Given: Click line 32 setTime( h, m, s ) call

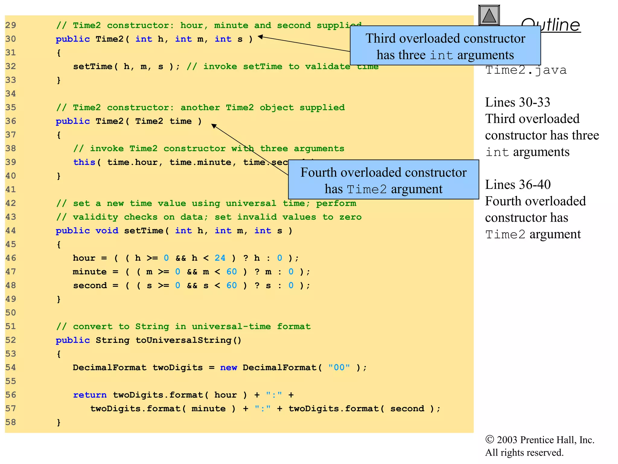Looking at the screenshot, I should tap(126, 66).
